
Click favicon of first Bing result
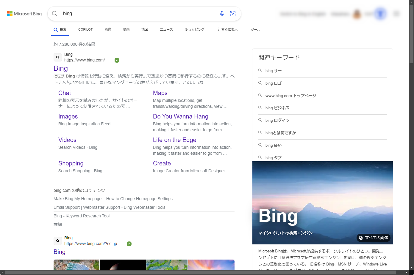pos(58,57)
